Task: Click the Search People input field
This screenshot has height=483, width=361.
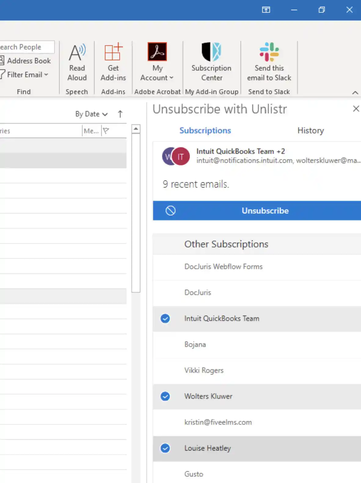Action: [27, 47]
